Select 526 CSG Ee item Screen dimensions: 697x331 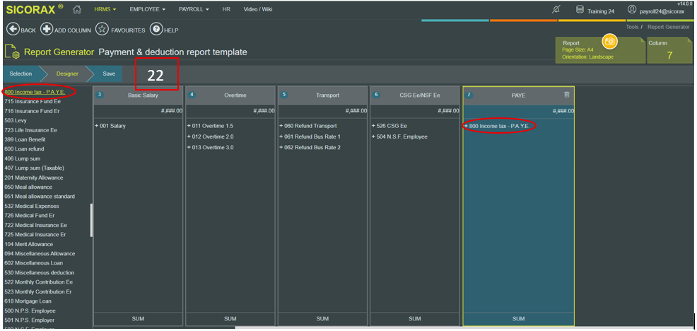[x=389, y=126]
